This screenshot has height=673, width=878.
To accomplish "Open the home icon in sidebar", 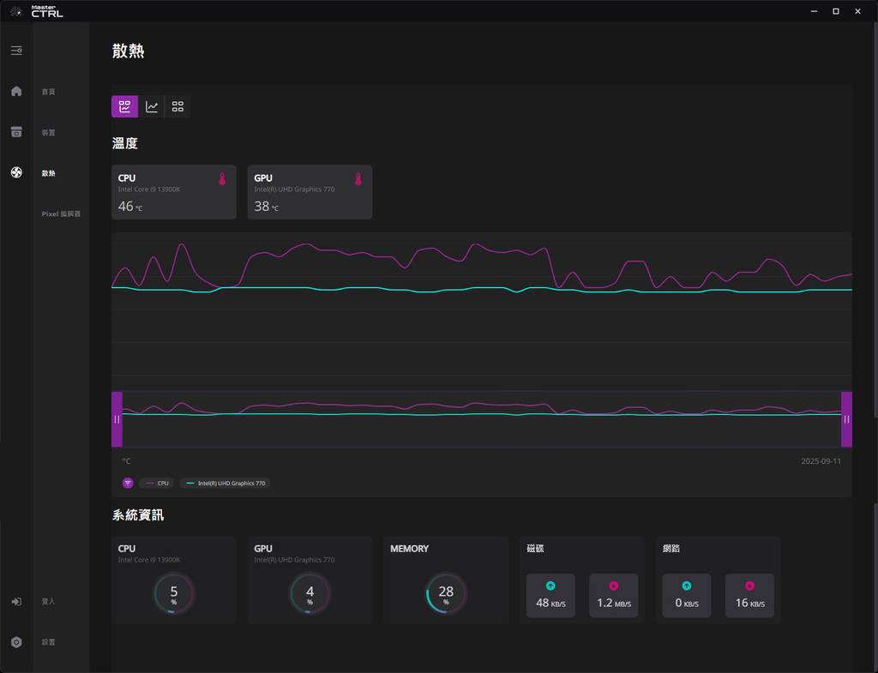I will click(16, 91).
